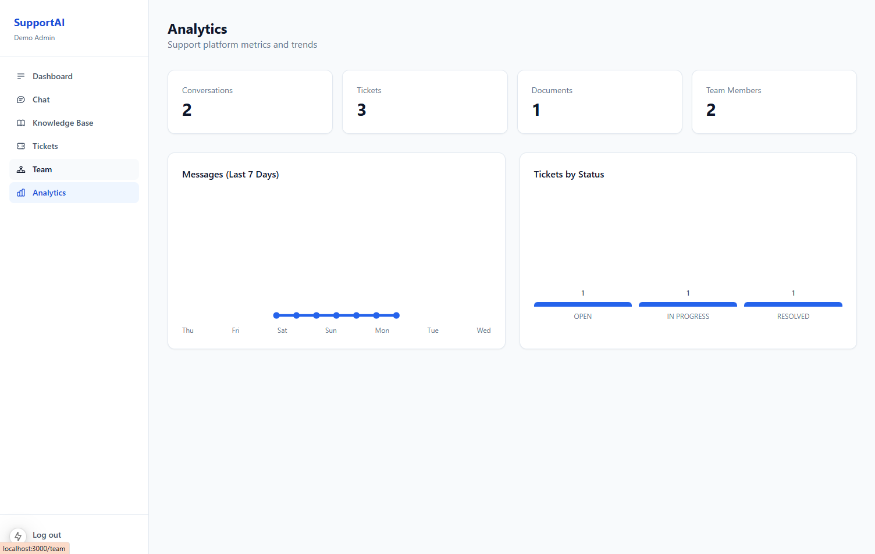Select the Conversations stat card label
The width and height of the screenshot is (875, 554).
coord(207,90)
